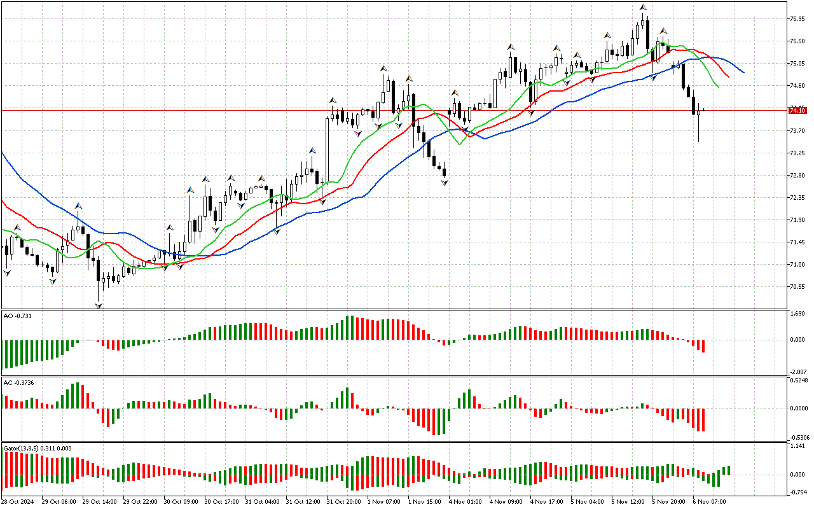Screen dimensions: 814x509
Task: Select the 75.05 price level label
Action: 797,64
